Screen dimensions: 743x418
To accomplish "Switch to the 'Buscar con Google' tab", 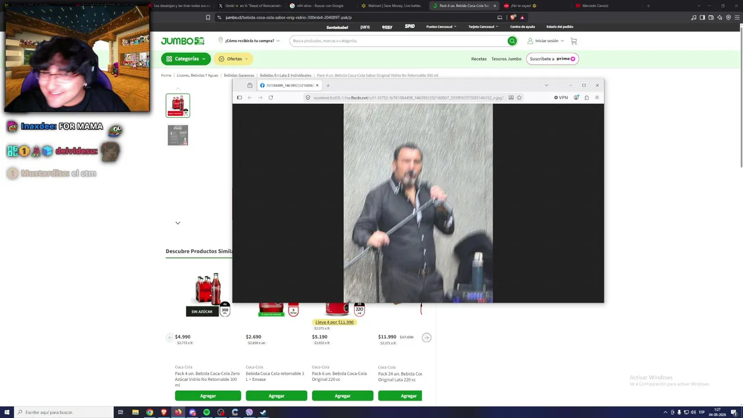I will (320, 6).
